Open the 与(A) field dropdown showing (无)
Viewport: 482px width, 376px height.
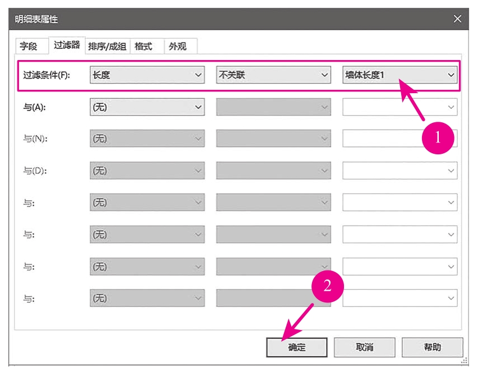[x=147, y=107]
